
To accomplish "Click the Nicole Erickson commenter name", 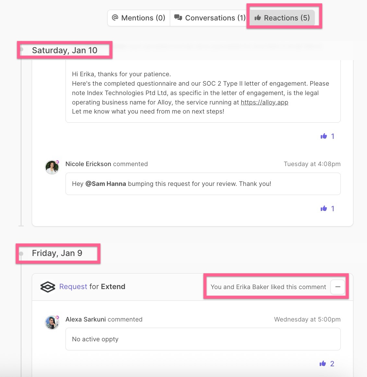I will (x=88, y=164).
